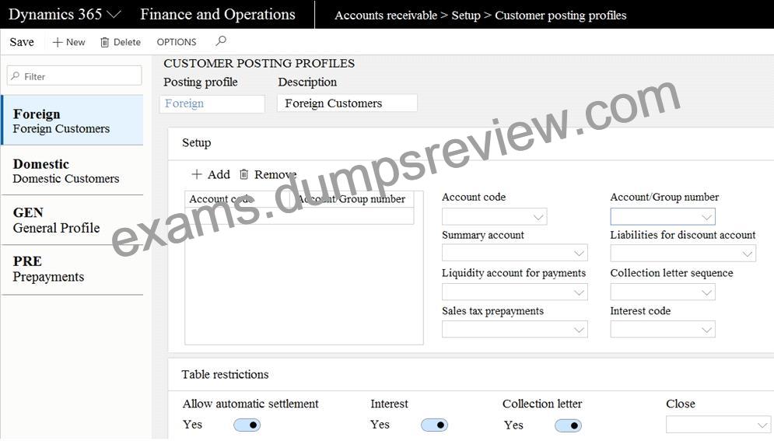Image resolution: width=774 pixels, height=441 pixels.
Task: Click Accounts receivable breadcrumb link
Action: pyautogui.click(x=386, y=16)
